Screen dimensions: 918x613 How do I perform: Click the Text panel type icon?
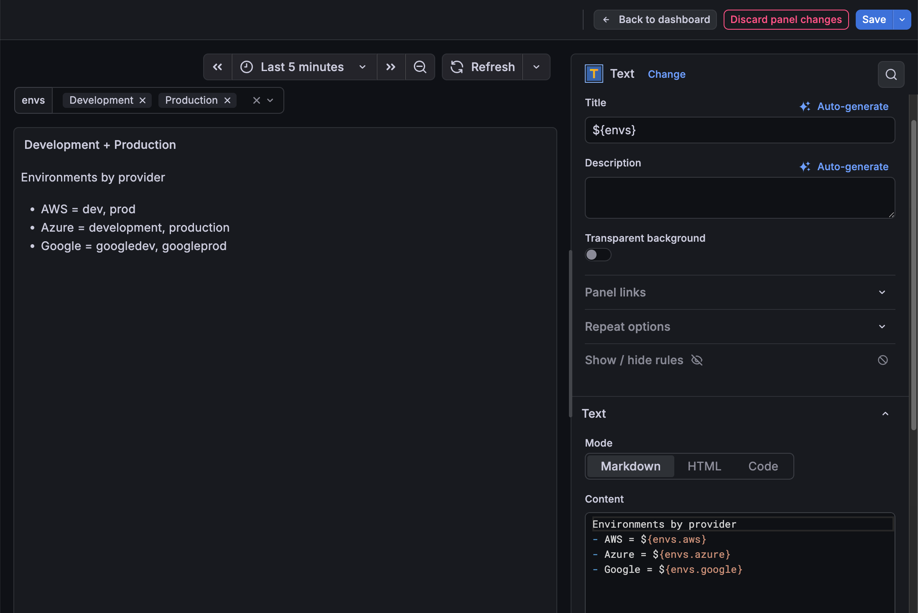pos(594,74)
